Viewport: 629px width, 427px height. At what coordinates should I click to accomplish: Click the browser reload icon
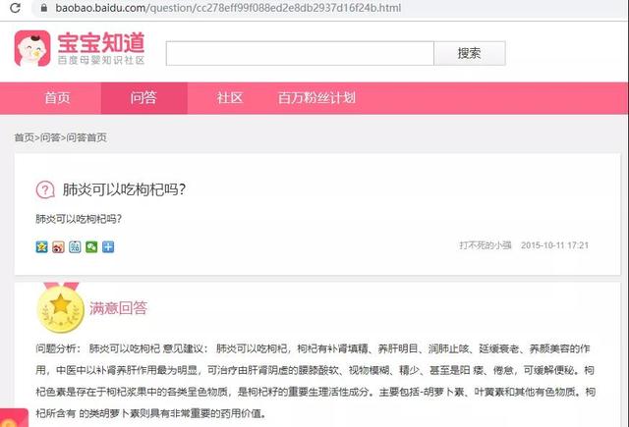[16, 7]
